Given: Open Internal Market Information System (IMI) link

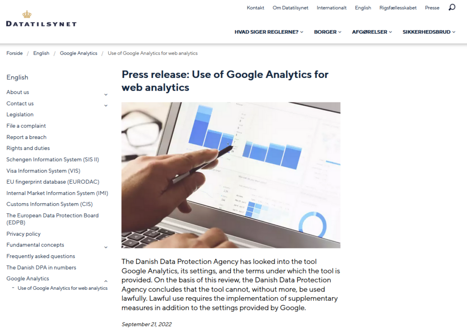Looking at the screenshot, I should click(x=57, y=193).
